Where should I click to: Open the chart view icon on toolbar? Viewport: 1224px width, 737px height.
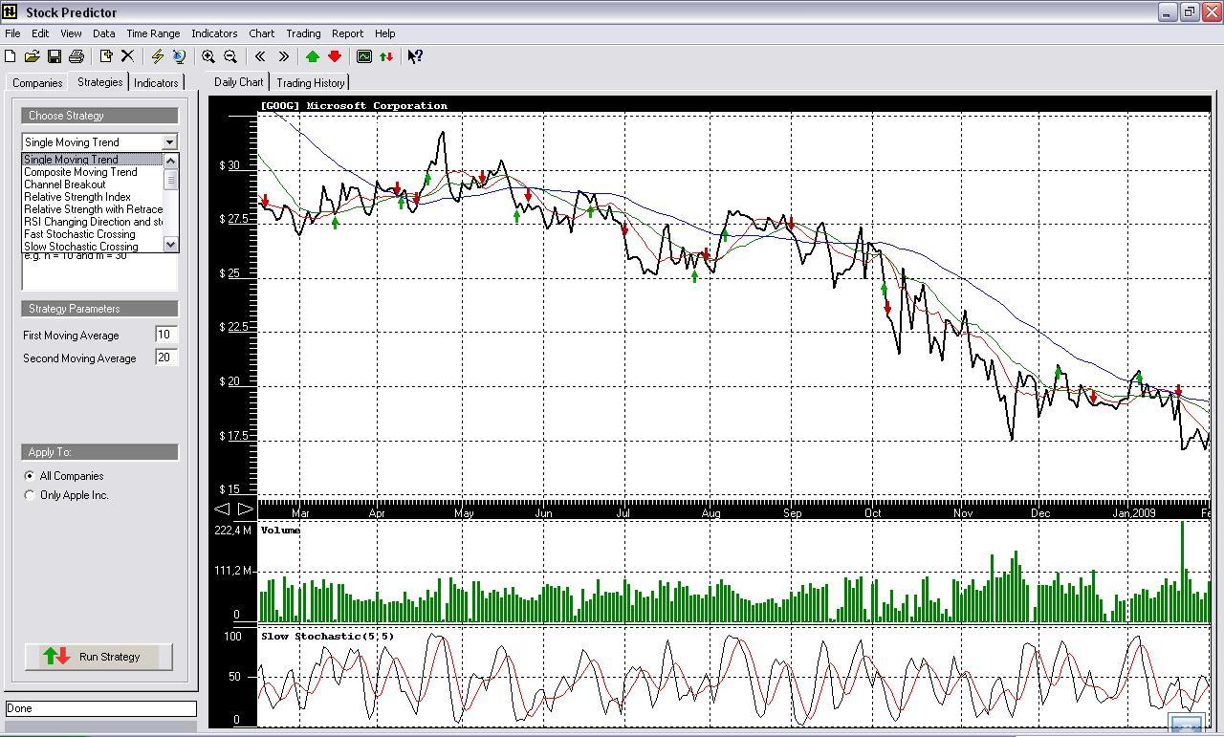coord(364,56)
